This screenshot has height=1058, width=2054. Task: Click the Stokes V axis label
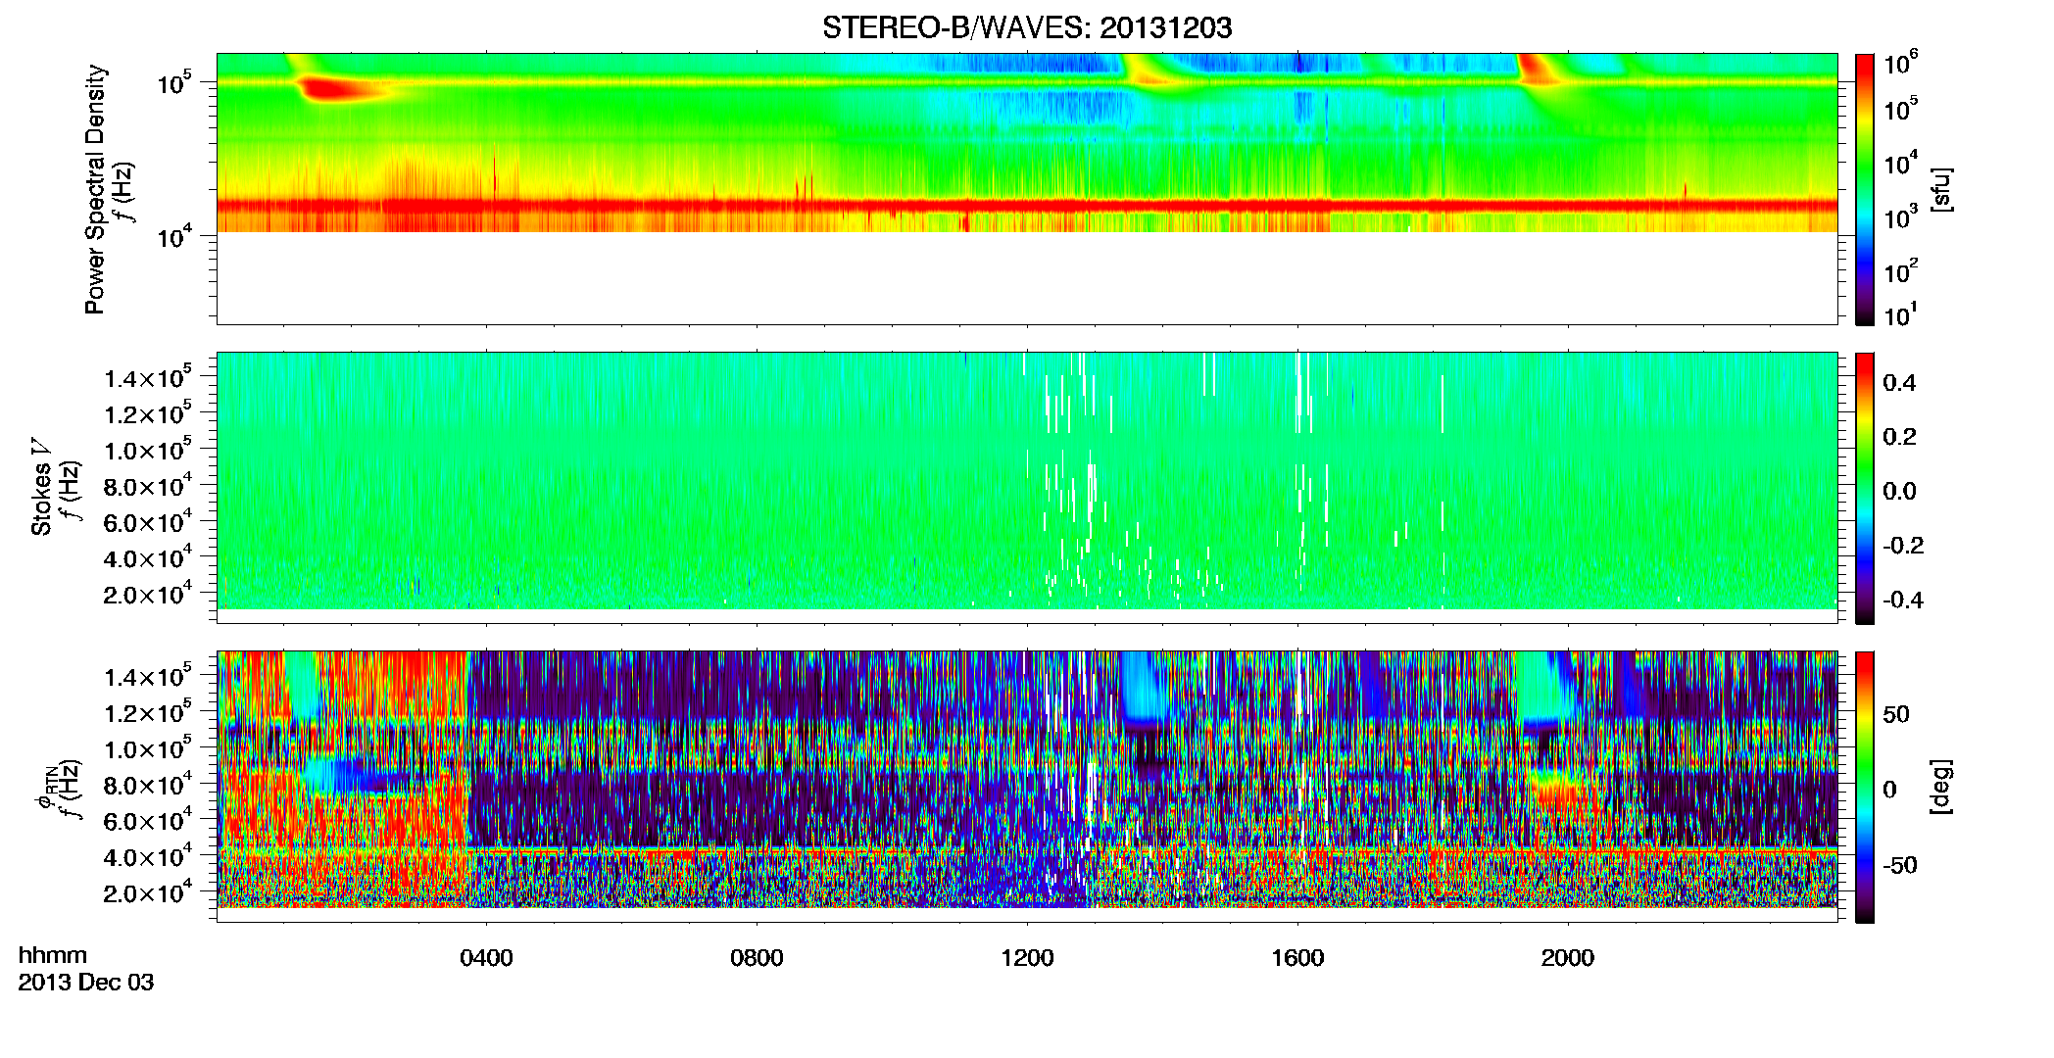click(42, 487)
